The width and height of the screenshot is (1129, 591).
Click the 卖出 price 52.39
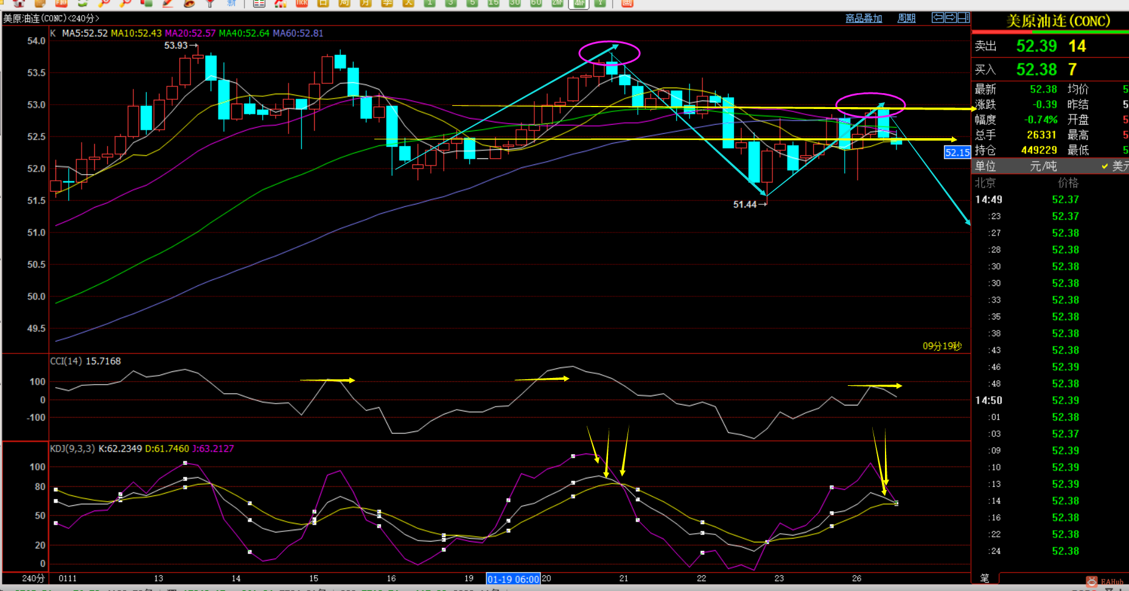1036,46
